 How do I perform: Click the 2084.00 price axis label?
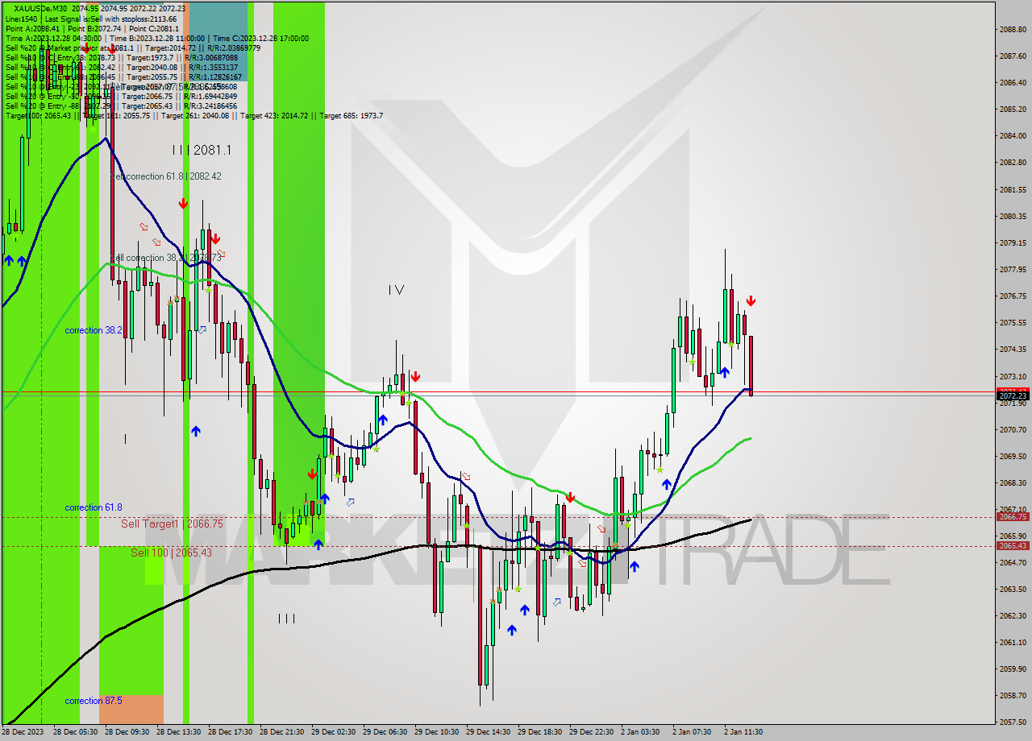tap(1013, 135)
